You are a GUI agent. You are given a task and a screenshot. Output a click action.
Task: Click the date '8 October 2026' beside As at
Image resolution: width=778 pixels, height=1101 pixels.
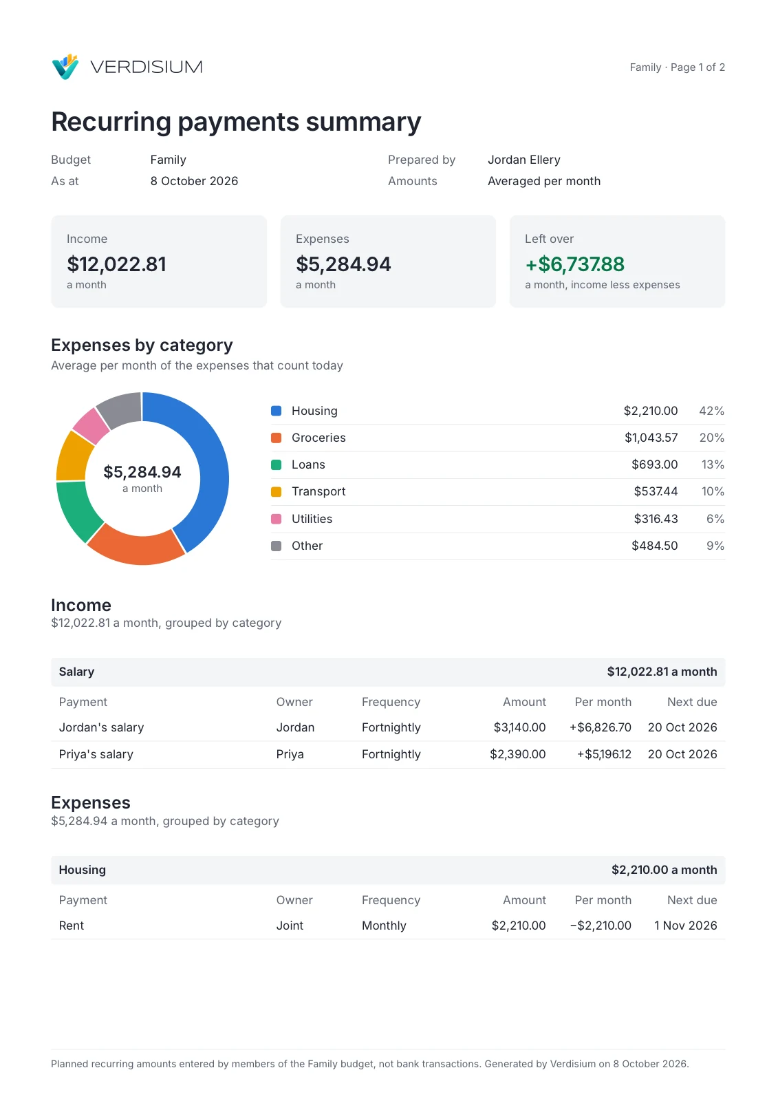tap(194, 181)
